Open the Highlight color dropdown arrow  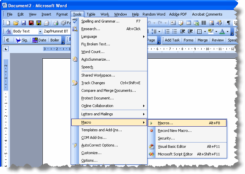point(216,31)
